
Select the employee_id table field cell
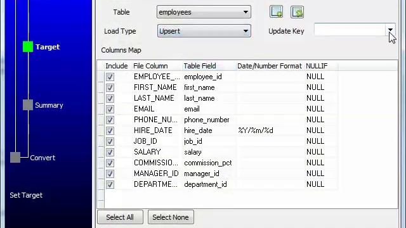click(209, 77)
